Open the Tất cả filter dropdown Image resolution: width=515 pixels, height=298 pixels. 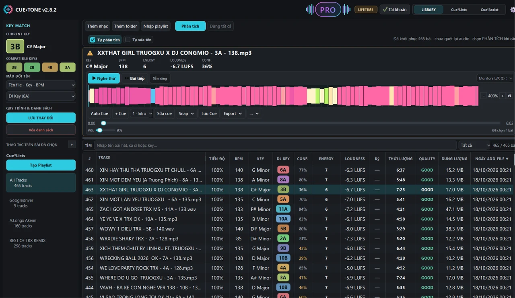point(475,145)
